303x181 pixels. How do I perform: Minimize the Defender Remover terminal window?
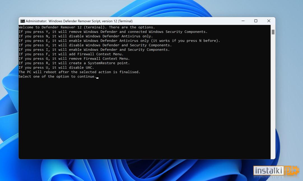[x=243, y=21]
